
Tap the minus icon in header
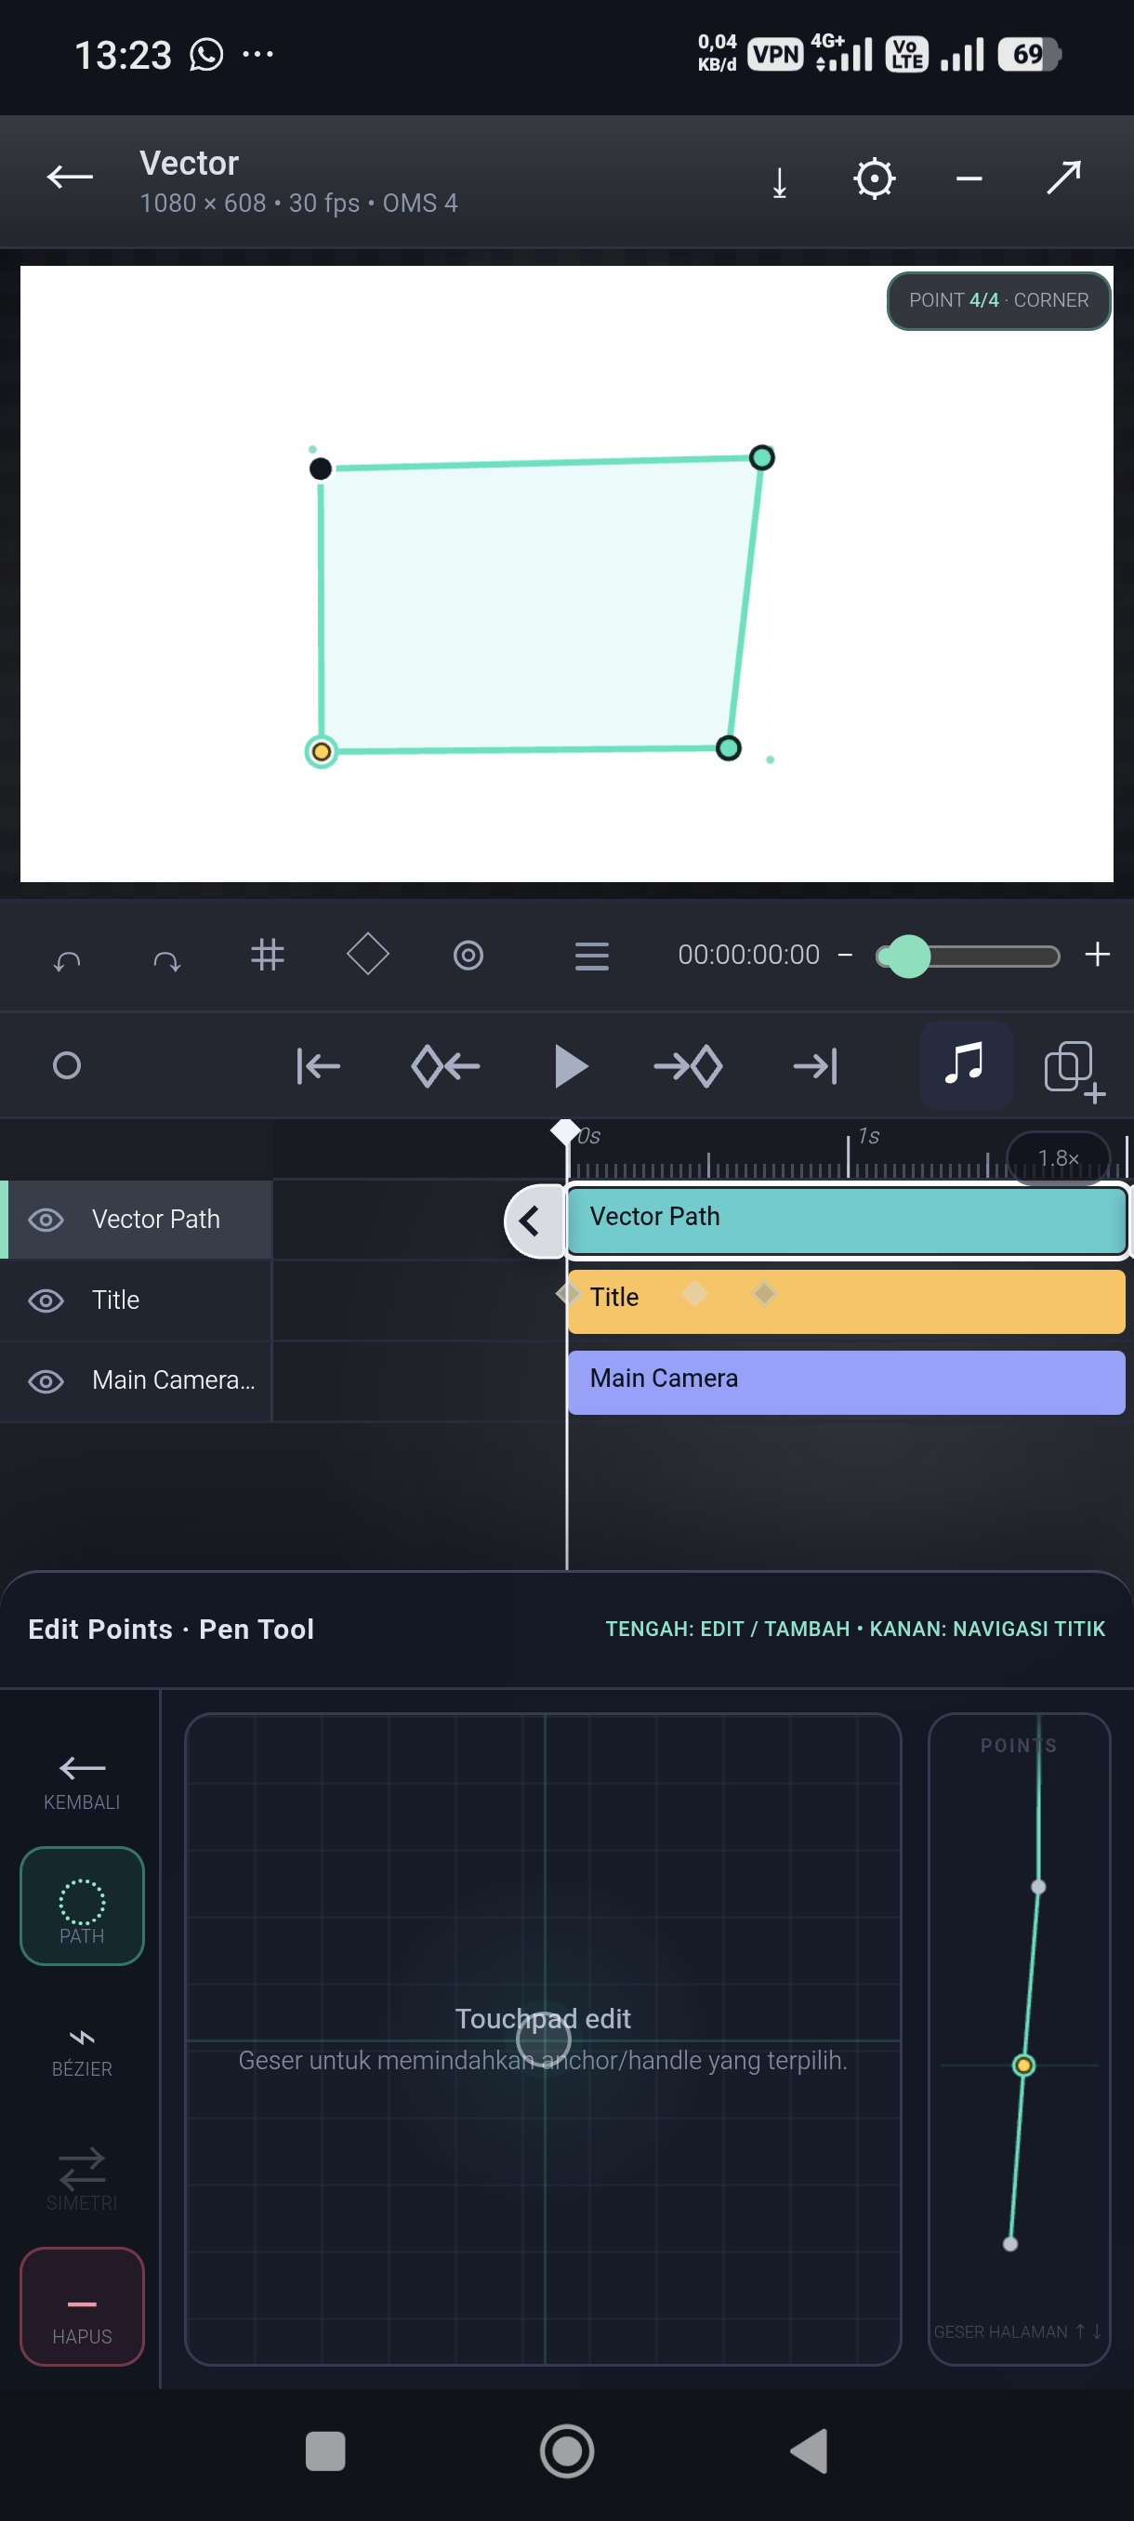click(x=969, y=179)
